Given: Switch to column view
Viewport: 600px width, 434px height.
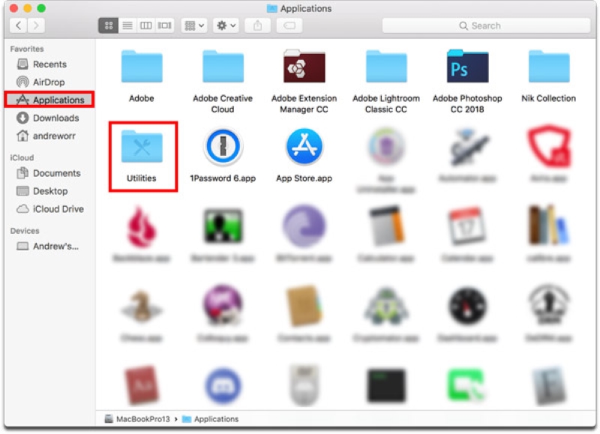Looking at the screenshot, I should coord(145,25).
